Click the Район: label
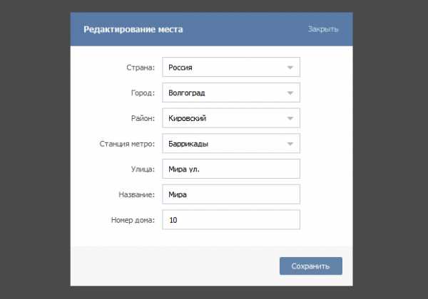Screen dimensions: 428x299 point(143,118)
